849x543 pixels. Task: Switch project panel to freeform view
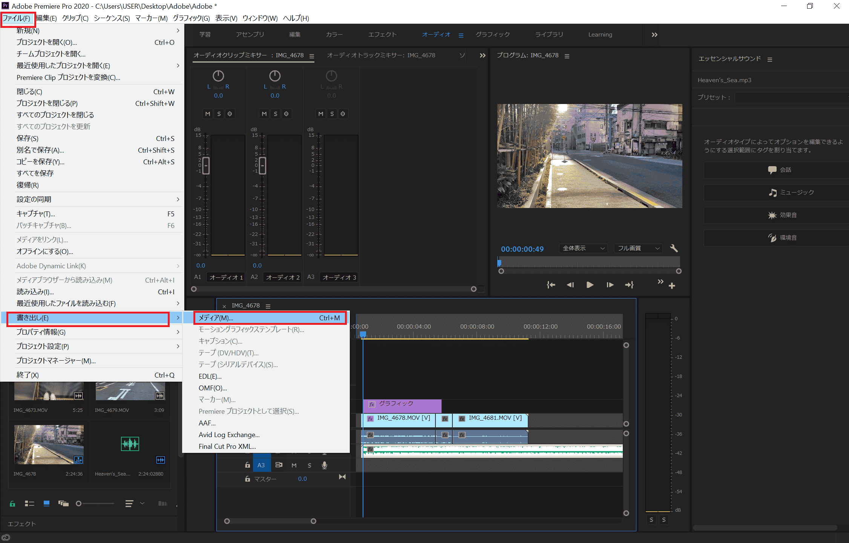(x=63, y=503)
